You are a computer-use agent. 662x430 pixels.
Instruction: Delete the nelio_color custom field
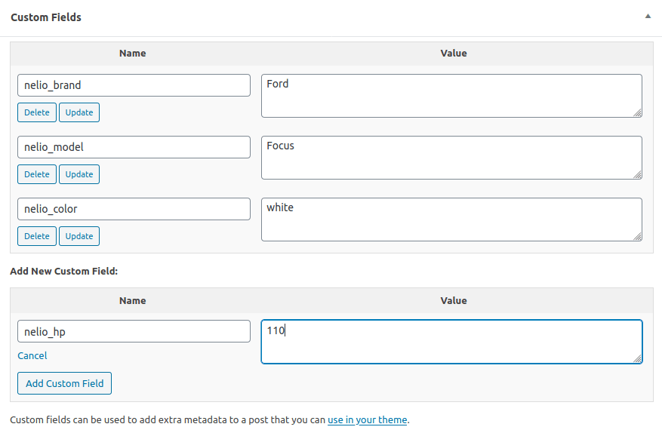pos(36,236)
